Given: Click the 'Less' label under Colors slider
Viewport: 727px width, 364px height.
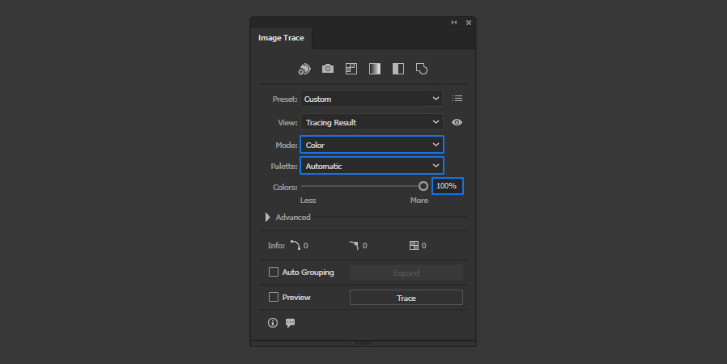Looking at the screenshot, I should coord(308,200).
